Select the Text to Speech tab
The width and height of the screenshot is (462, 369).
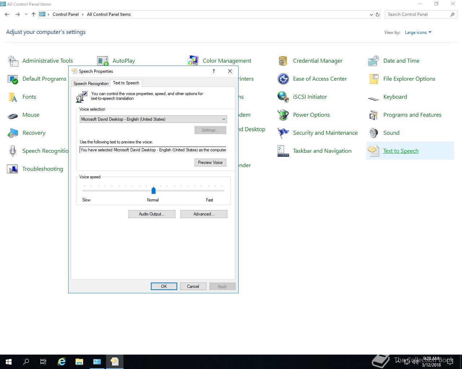(126, 83)
